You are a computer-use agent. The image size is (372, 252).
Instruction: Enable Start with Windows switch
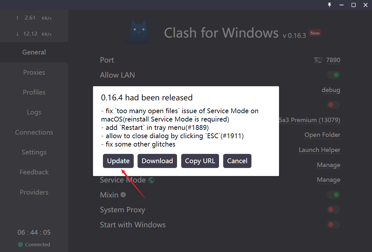[334, 224]
